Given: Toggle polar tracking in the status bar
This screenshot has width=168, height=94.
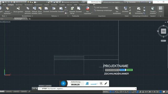Looking at the screenshot, I should point(121,92).
